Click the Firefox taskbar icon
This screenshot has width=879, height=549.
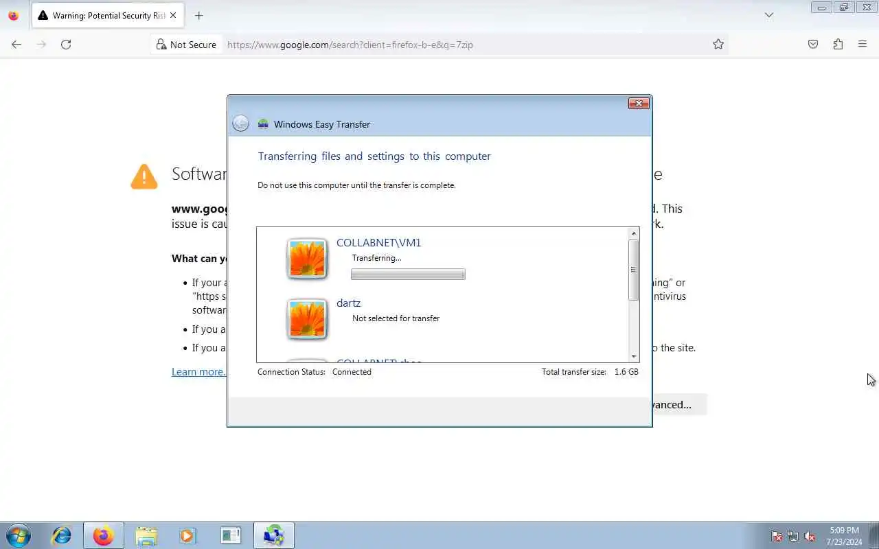pyautogui.click(x=104, y=535)
